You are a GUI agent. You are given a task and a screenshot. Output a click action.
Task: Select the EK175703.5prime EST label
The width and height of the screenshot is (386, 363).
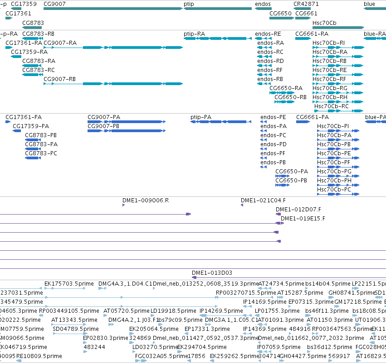(x=69, y=283)
